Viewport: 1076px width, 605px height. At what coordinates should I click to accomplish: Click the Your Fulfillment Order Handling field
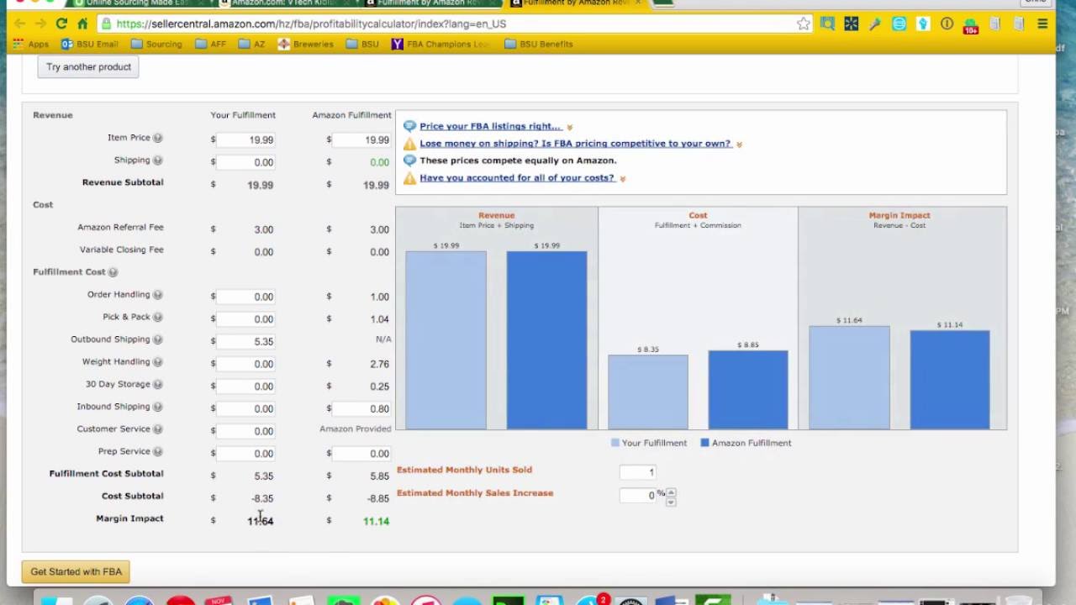(x=245, y=297)
